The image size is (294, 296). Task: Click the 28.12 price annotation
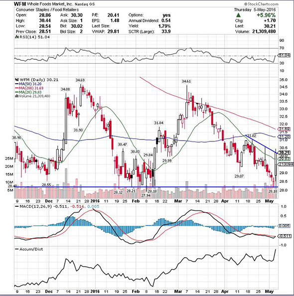point(118,192)
